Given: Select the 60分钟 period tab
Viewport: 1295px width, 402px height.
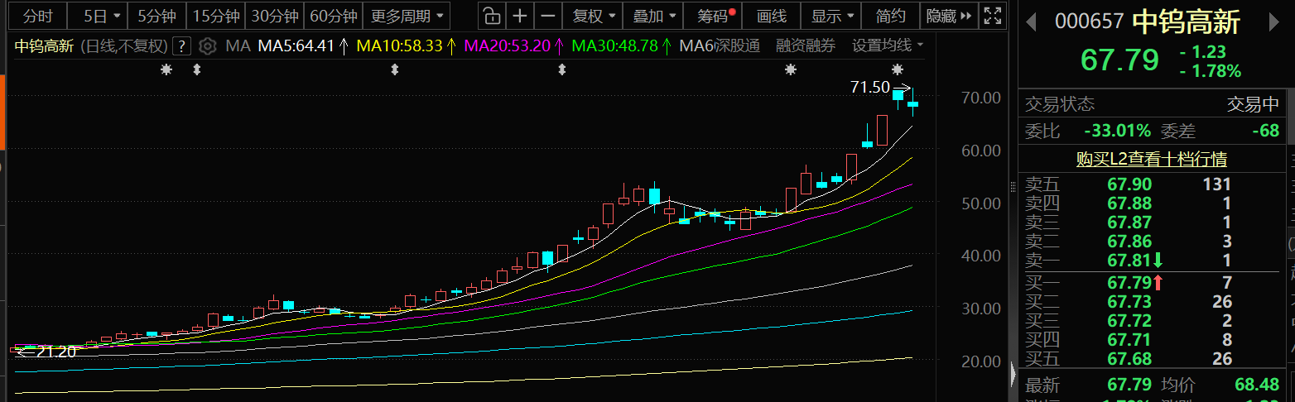Looking at the screenshot, I should (334, 16).
